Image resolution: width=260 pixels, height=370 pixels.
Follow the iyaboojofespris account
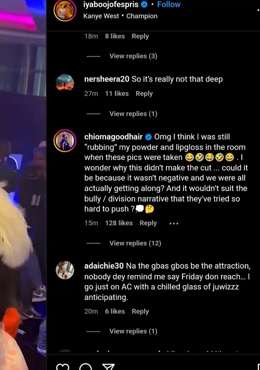coord(168,4)
